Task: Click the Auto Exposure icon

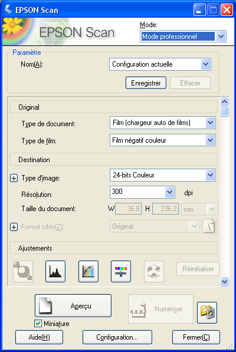Action: (x=23, y=271)
